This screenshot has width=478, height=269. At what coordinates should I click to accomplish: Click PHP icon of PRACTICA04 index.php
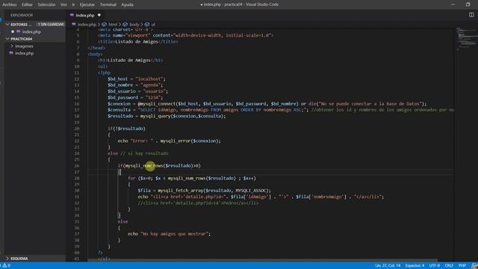[11, 53]
